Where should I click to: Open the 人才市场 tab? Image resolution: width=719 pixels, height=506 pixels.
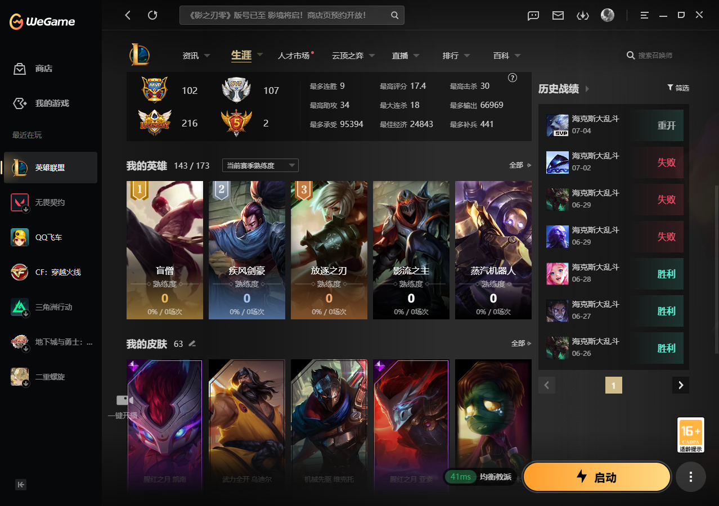pos(294,56)
